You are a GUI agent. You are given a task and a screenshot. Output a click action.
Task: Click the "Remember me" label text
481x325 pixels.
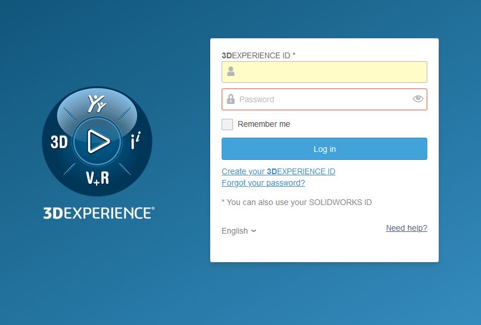click(264, 125)
